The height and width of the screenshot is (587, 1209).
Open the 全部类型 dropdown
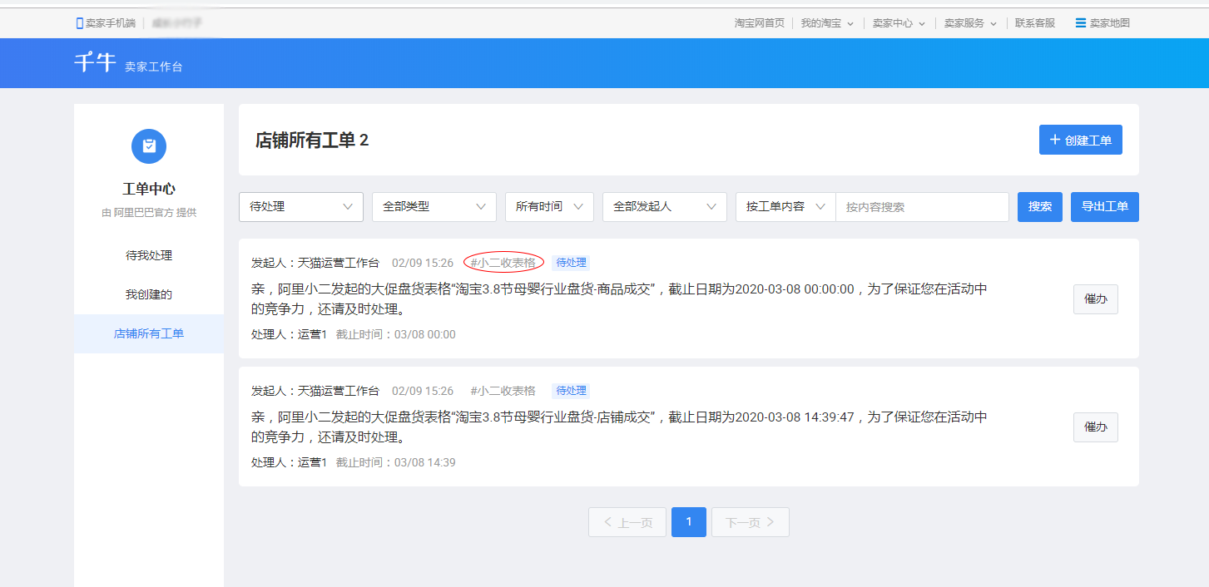[x=434, y=207]
